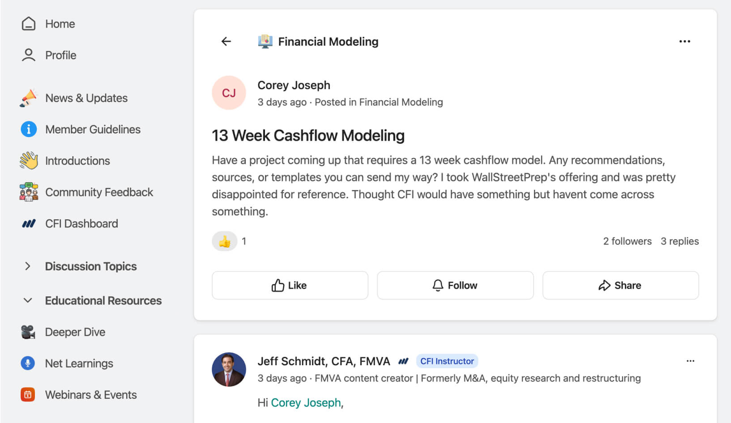Open the Profile person icon
731x423 pixels.
[29, 55]
